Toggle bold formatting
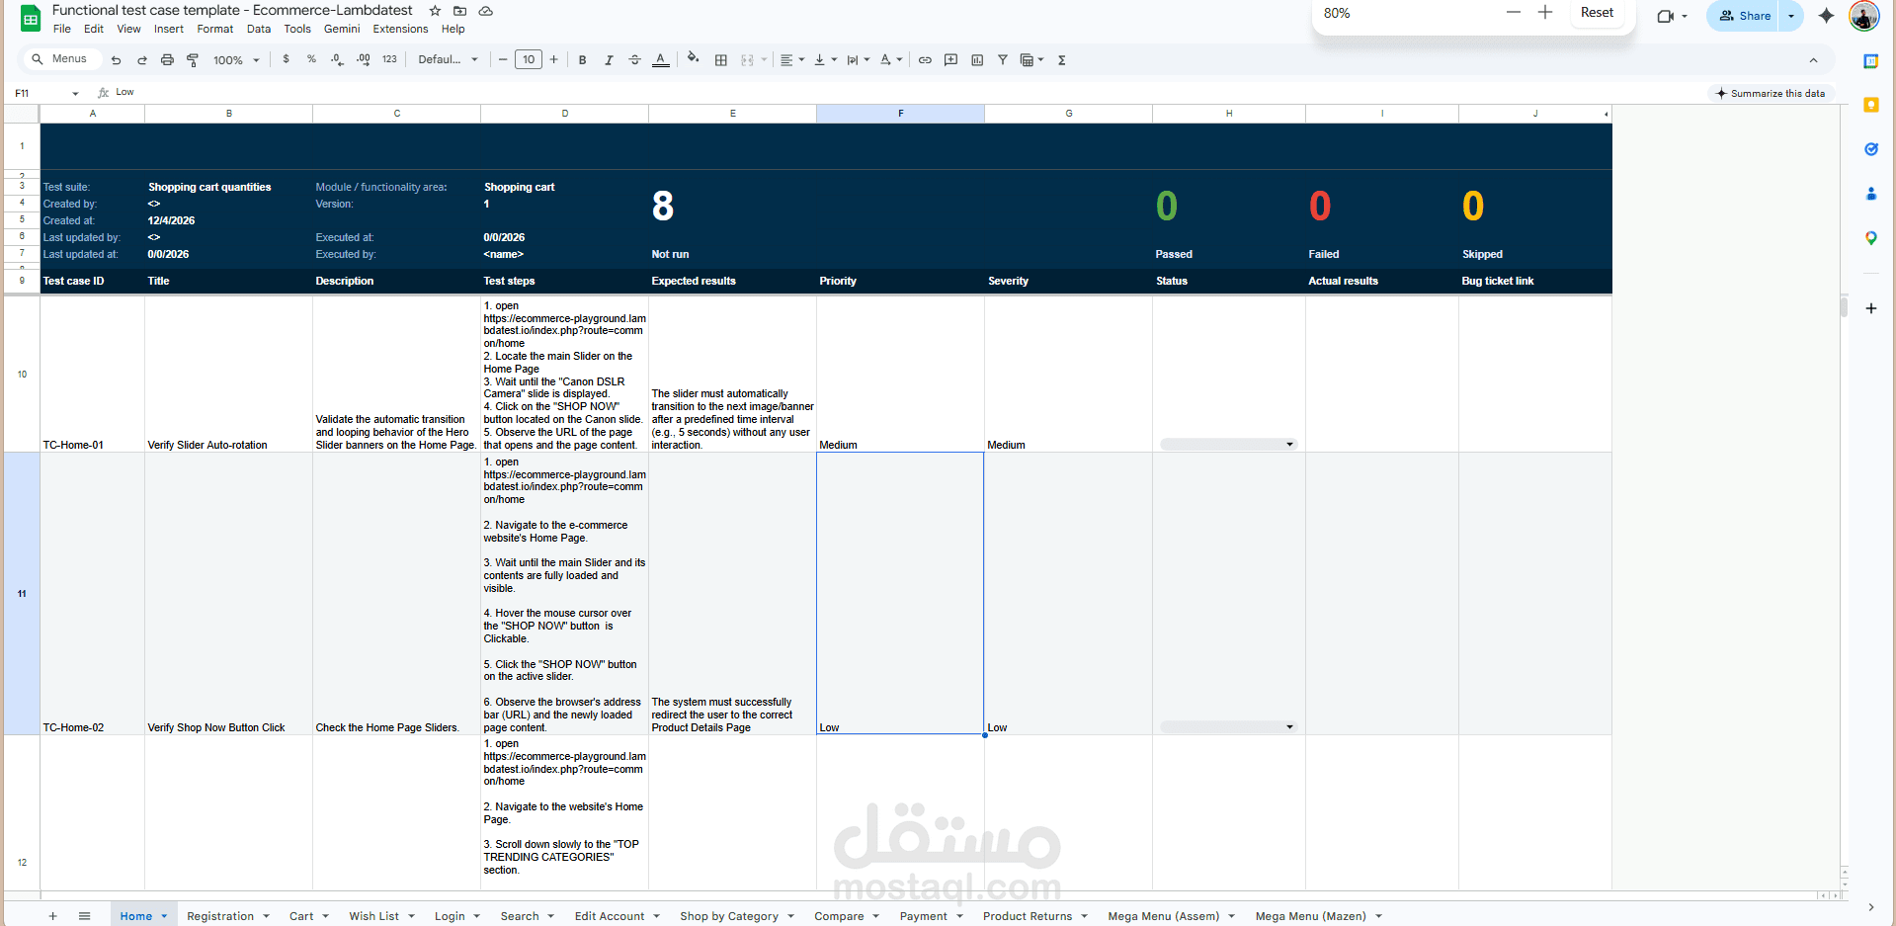 (583, 60)
